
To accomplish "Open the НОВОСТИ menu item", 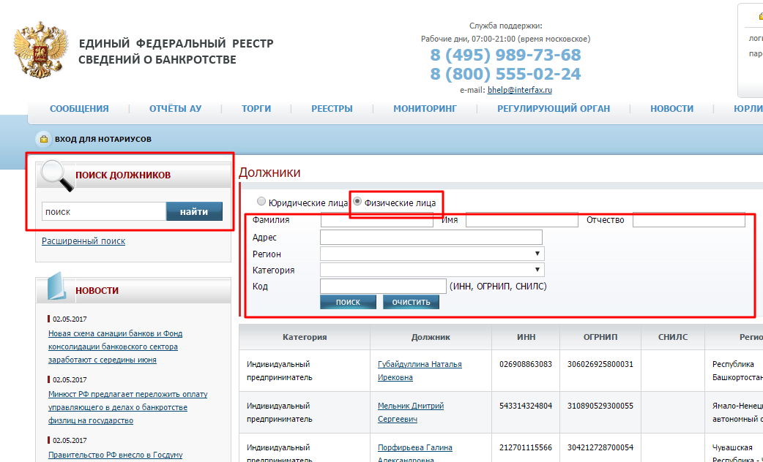I will coord(671,109).
